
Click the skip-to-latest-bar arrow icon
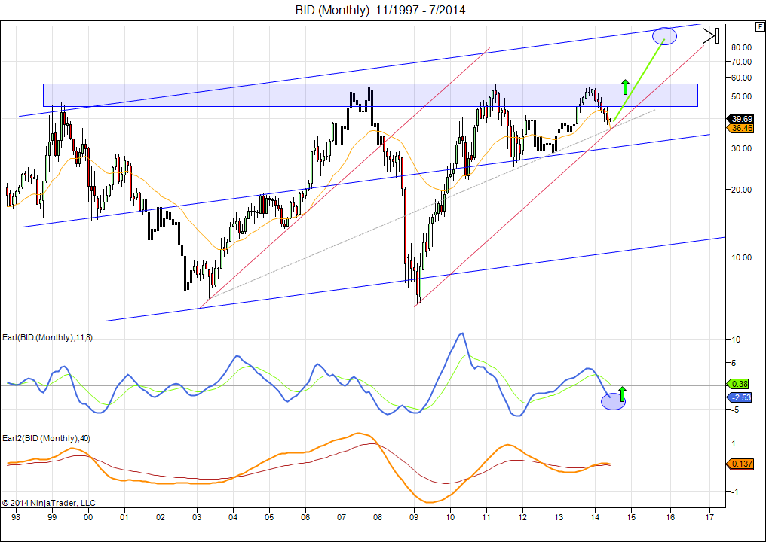click(x=710, y=35)
